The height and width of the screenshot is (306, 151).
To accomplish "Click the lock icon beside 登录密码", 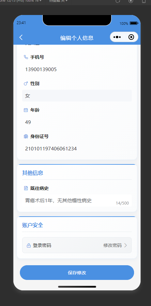I will 29,245.
